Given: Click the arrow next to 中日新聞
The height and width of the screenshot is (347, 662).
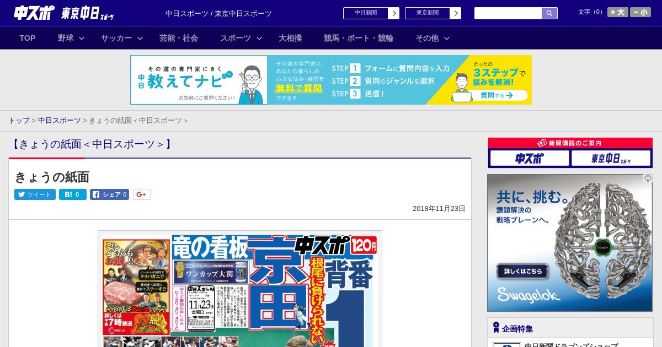Looking at the screenshot, I should (x=394, y=13).
